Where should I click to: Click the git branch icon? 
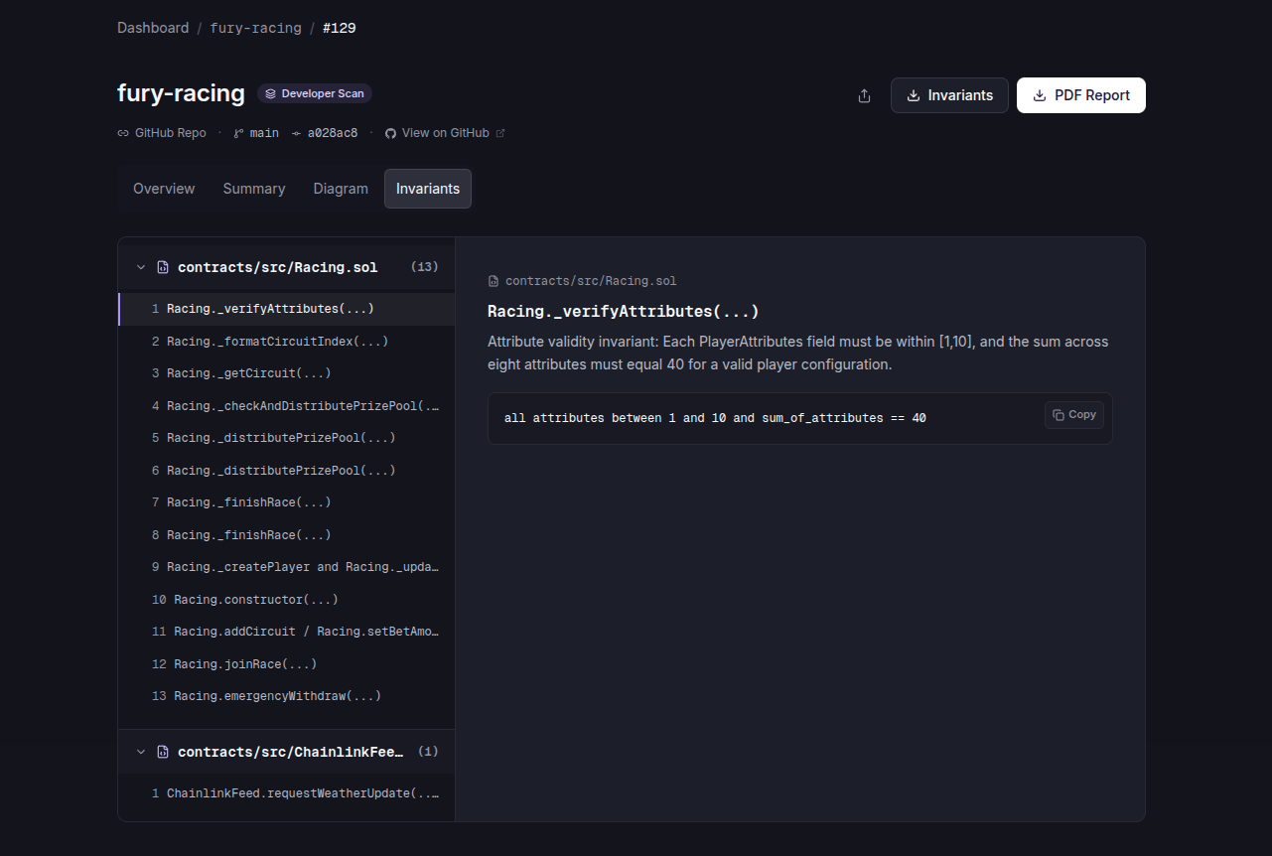point(238,133)
